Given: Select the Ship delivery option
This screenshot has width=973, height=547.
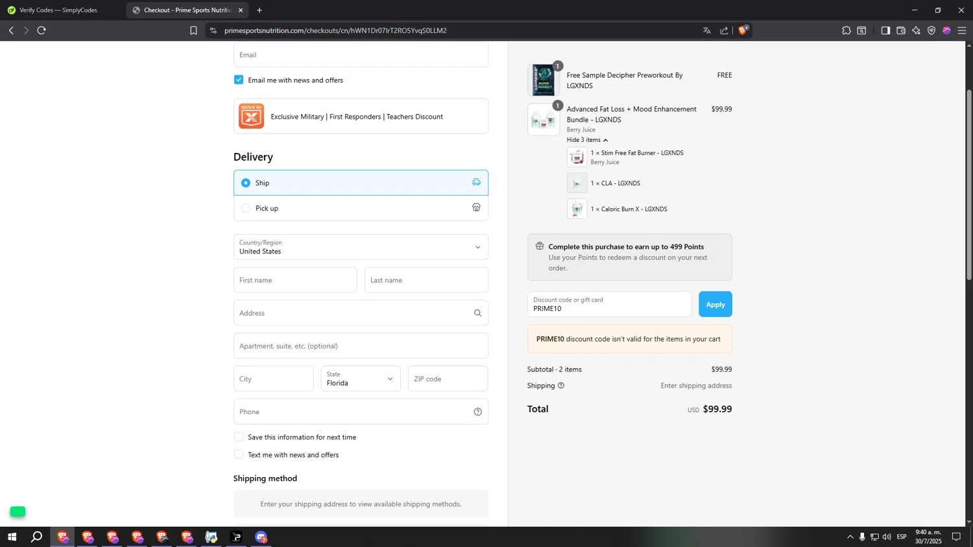Looking at the screenshot, I should [x=246, y=183].
